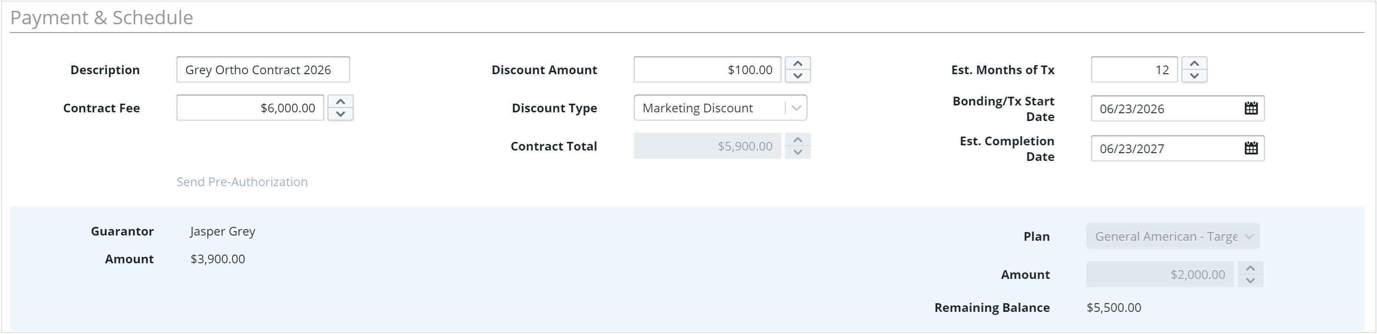Viewport: 1377px width, 334px height.
Task: Click the Contract Total $5,900.00 field
Action: (707, 146)
